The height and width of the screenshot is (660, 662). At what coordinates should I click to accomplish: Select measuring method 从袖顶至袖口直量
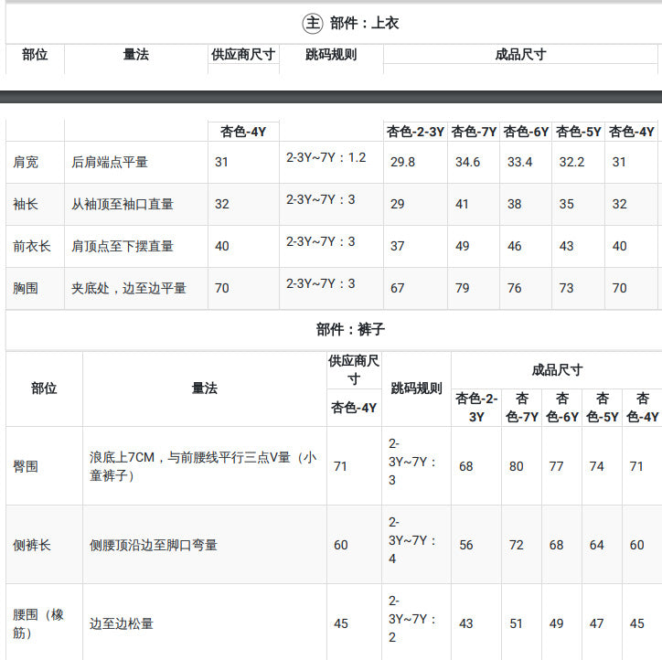point(123,204)
